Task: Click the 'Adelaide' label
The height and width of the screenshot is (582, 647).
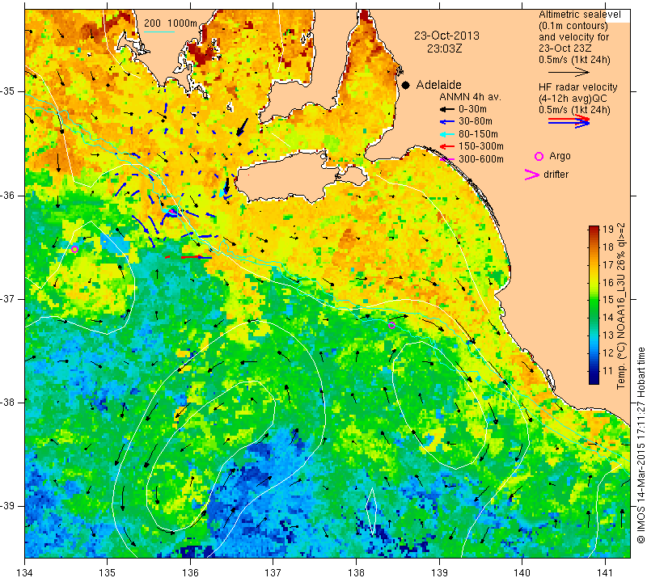Action: click(438, 85)
